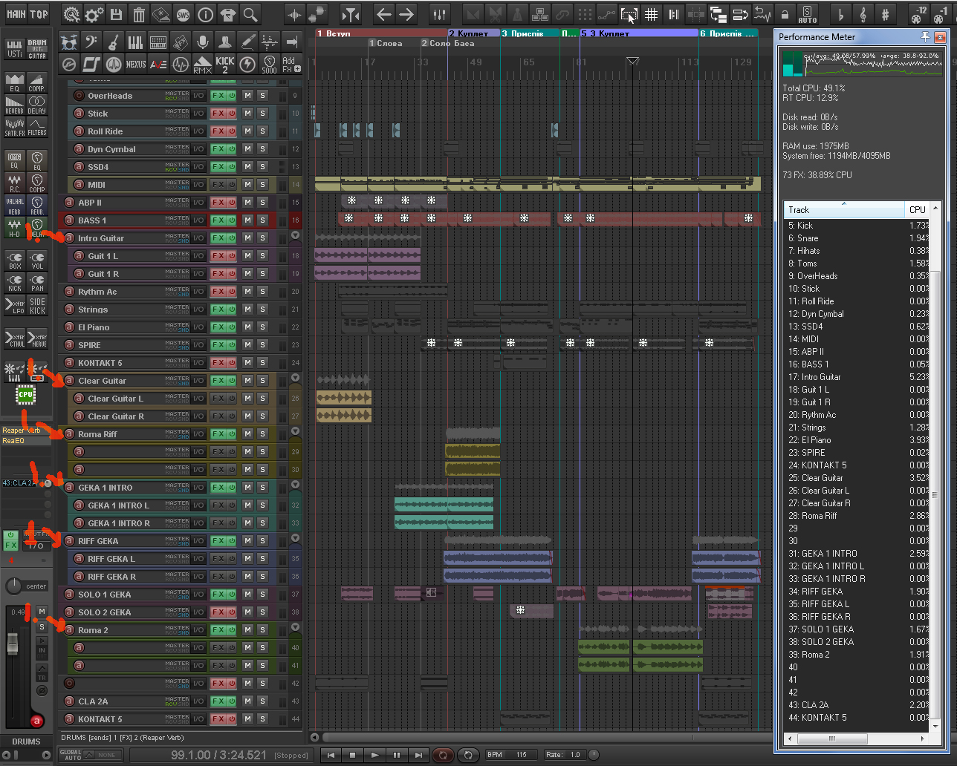Image resolution: width=957 pixels, height=766 pixels.
Task: Click the metronome icon in top toolbar
Action: pyautogui.click(x=517, y=14)
